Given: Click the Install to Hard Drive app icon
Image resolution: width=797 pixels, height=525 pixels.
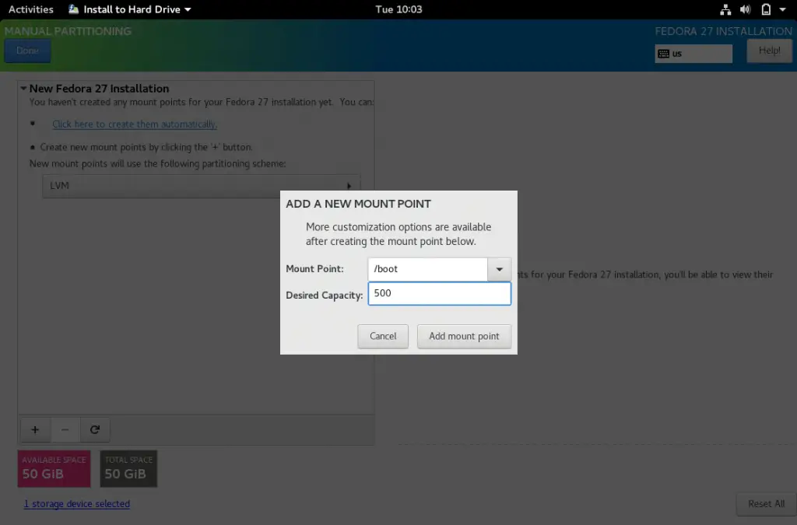Looking at the screenshot, I should [74, 9].
